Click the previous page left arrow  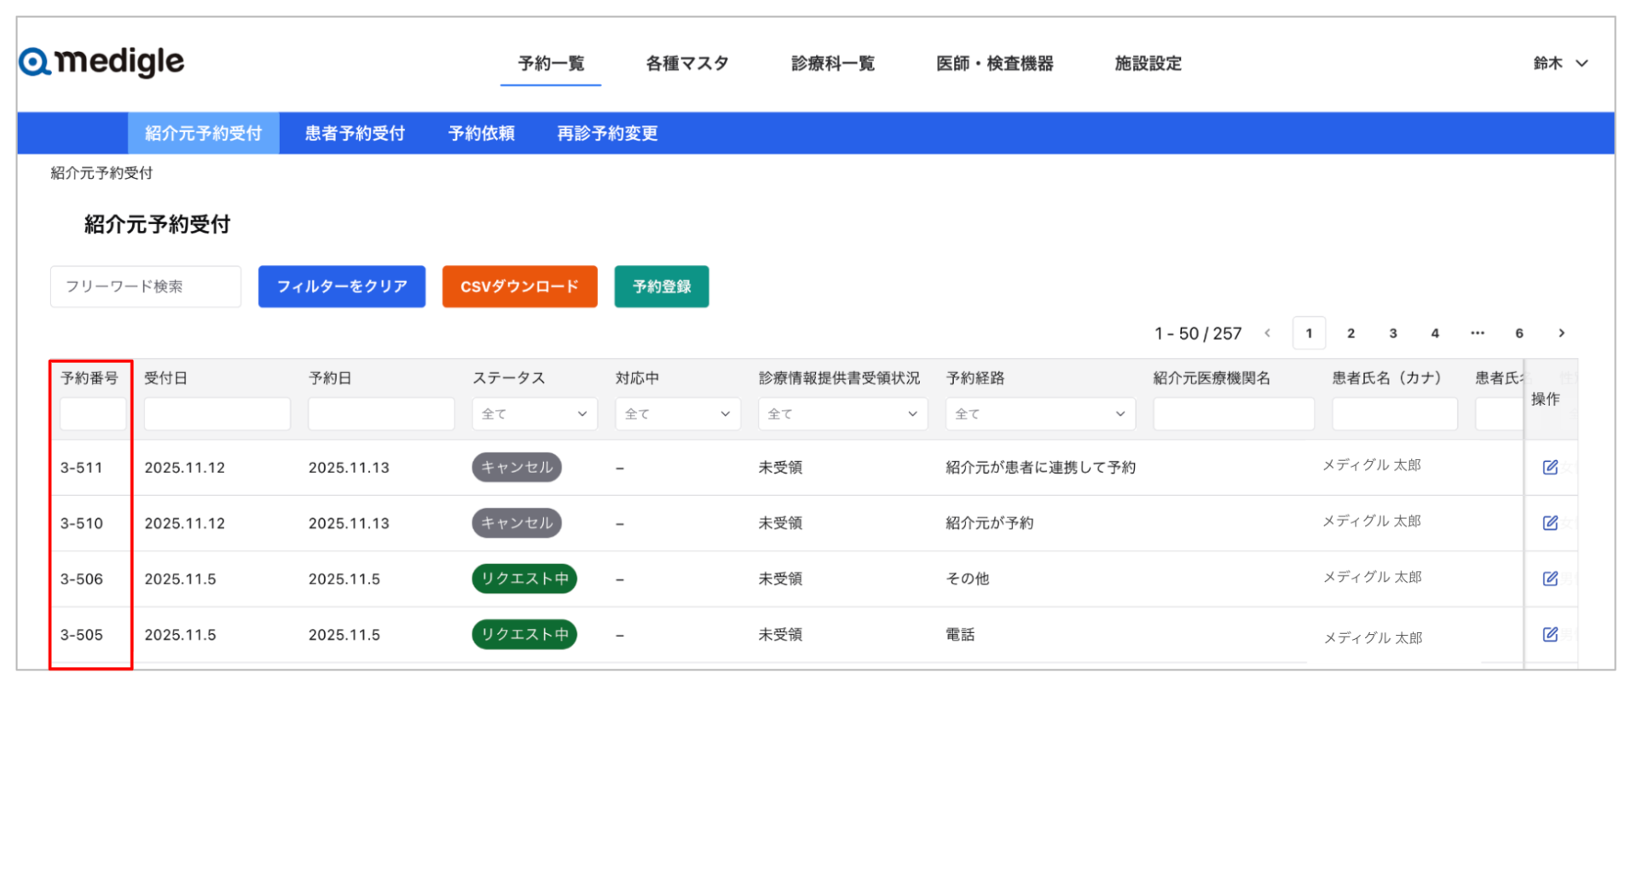(1268, 333)
